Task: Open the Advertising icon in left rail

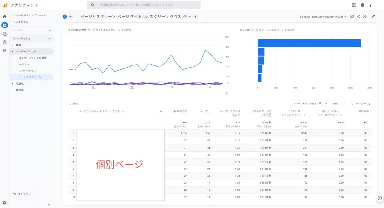Action: 4,42
